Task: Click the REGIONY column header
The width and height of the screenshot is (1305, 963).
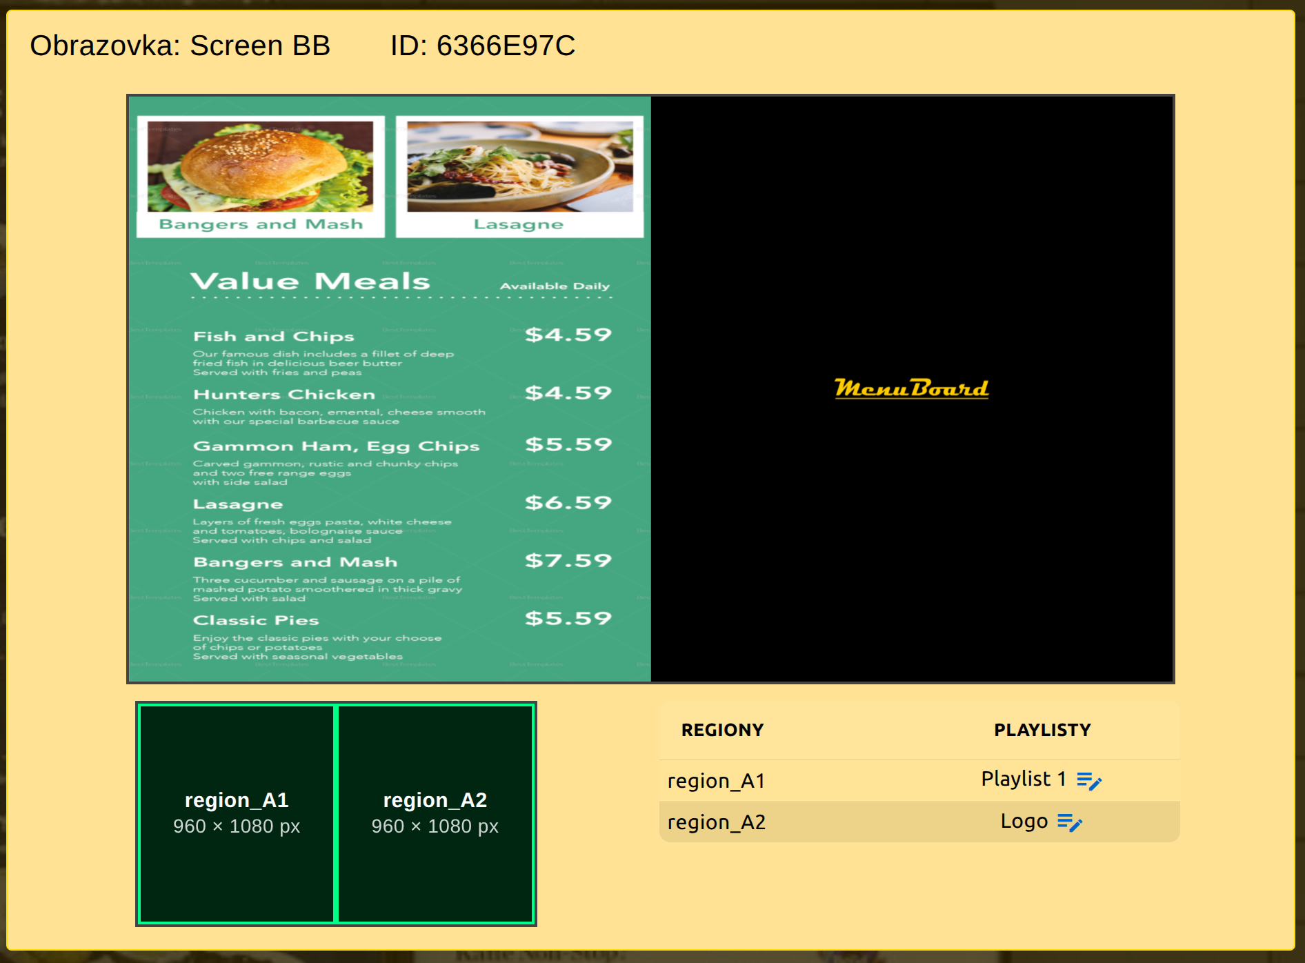Action: [x=722, y=730]
